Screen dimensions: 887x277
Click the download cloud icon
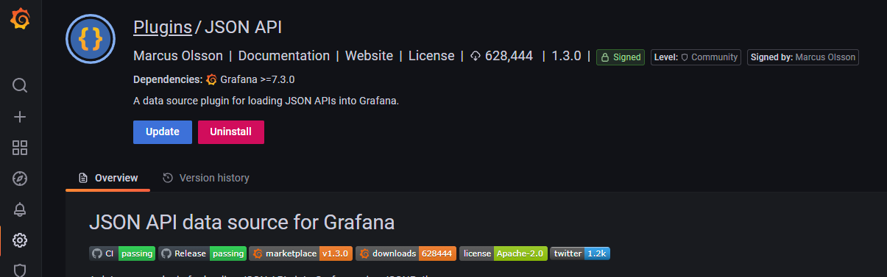tap(476, 57)
